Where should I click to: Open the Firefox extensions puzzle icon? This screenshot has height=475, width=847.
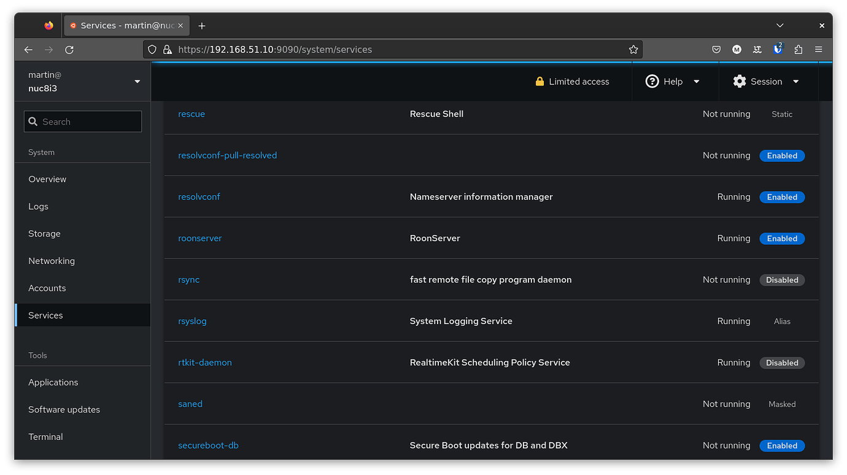point(799,49)
